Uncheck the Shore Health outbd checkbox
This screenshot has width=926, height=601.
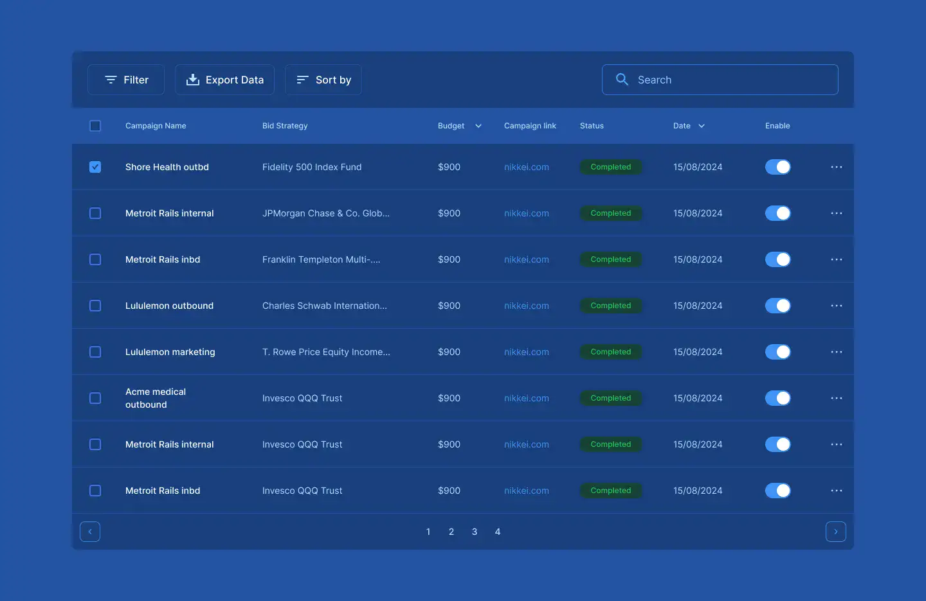(95, 167)
